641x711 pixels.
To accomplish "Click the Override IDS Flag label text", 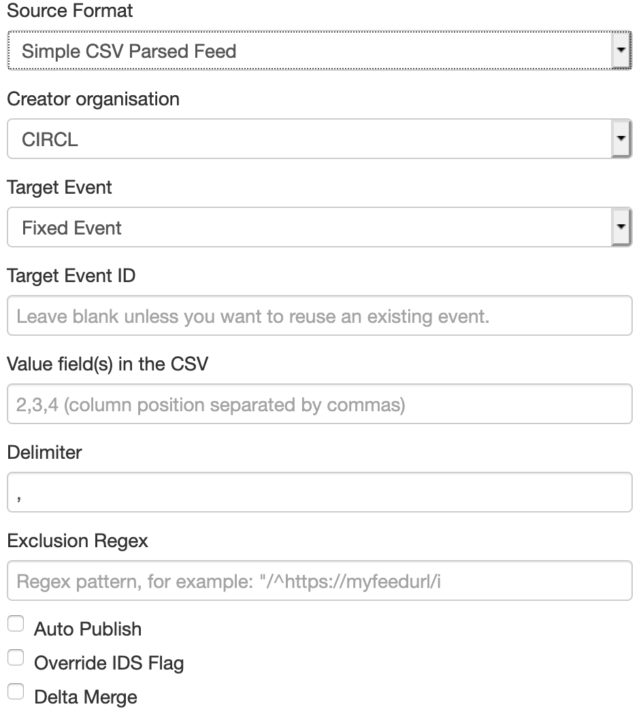I will pyautogui.click(x=109, y=663).
